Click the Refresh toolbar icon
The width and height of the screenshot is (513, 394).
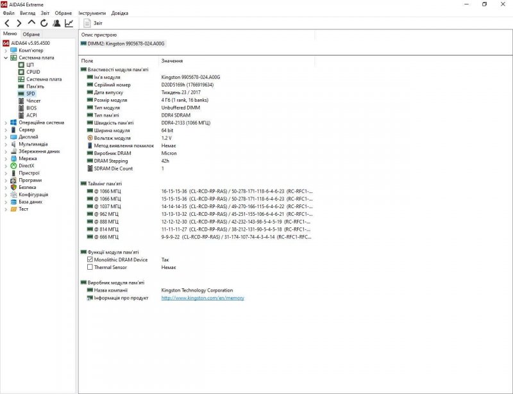(44, 23)
